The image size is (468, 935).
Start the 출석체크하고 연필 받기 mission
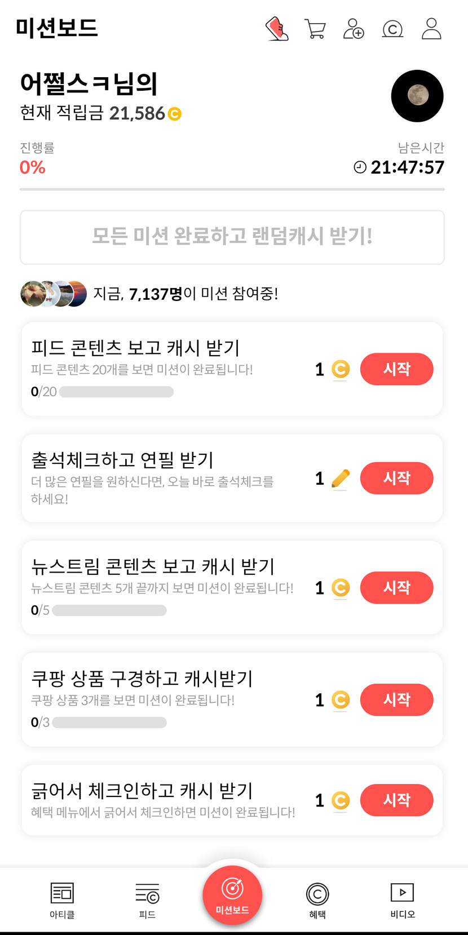pos(396,478)
